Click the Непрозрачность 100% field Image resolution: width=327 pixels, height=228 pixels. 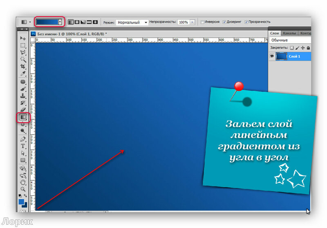184,22
